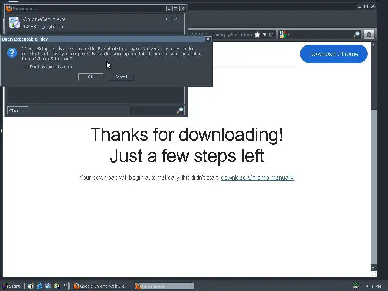Click the blue Download Chrome button

[333, 54]
